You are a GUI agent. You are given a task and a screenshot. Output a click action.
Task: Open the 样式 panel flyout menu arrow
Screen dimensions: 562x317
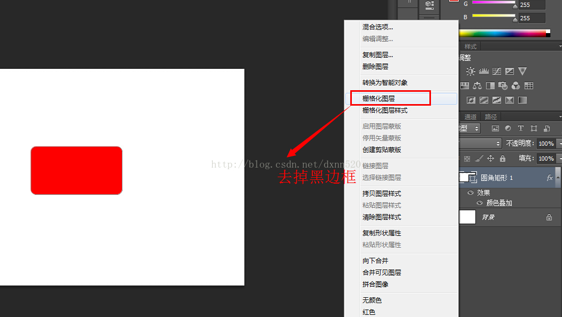560,46
